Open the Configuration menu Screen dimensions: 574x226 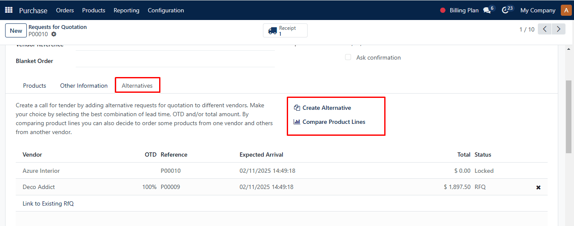pyautogui.click(x=166, y=10)
